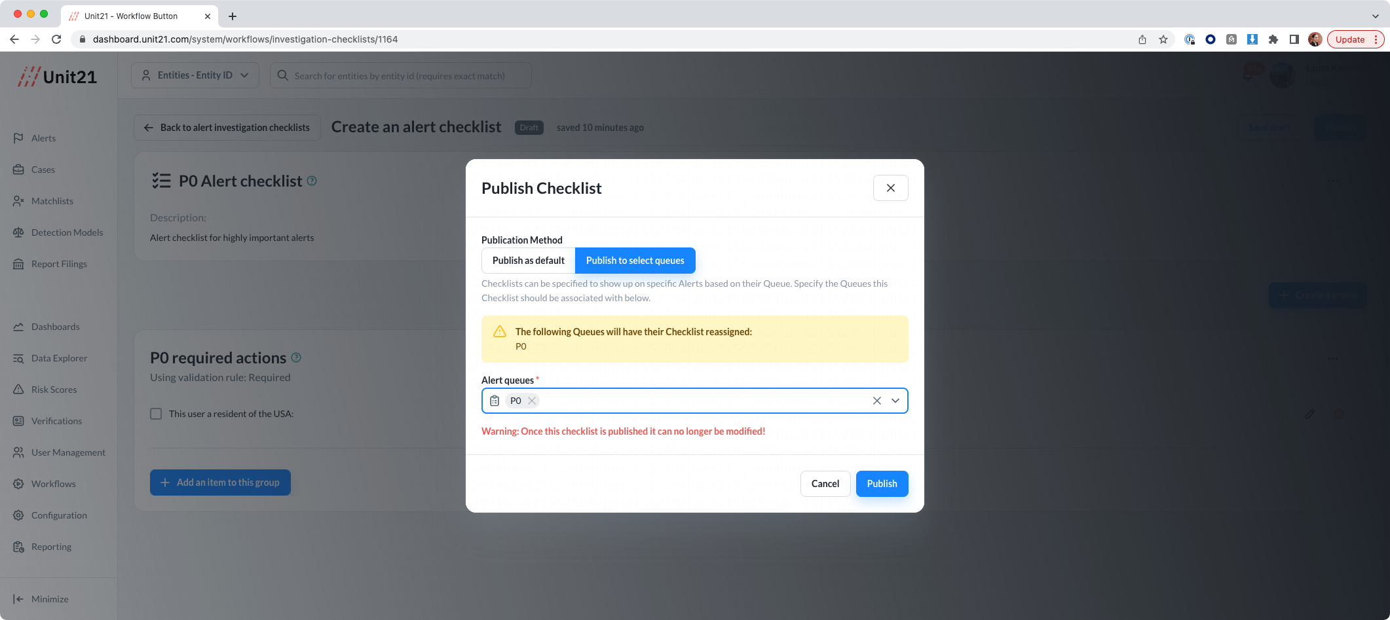Select Publish as default method

[x=528, y=261]
